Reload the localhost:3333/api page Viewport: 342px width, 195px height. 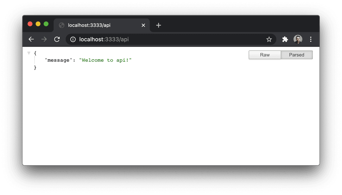(x=57, y=39)
